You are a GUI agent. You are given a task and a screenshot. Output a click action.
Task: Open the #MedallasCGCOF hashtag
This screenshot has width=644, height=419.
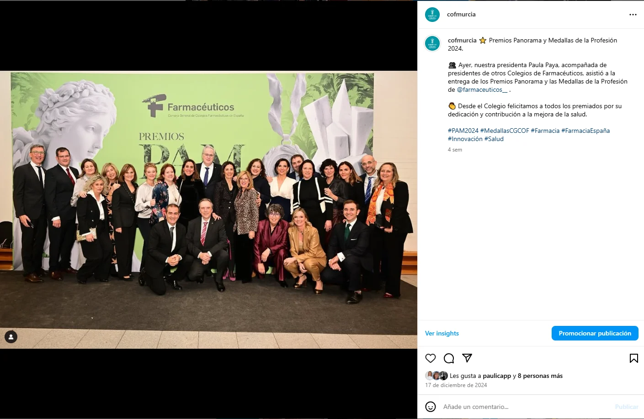505,131
